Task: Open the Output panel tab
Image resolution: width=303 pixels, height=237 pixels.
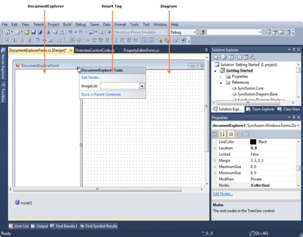Action: tap(39, 226)
